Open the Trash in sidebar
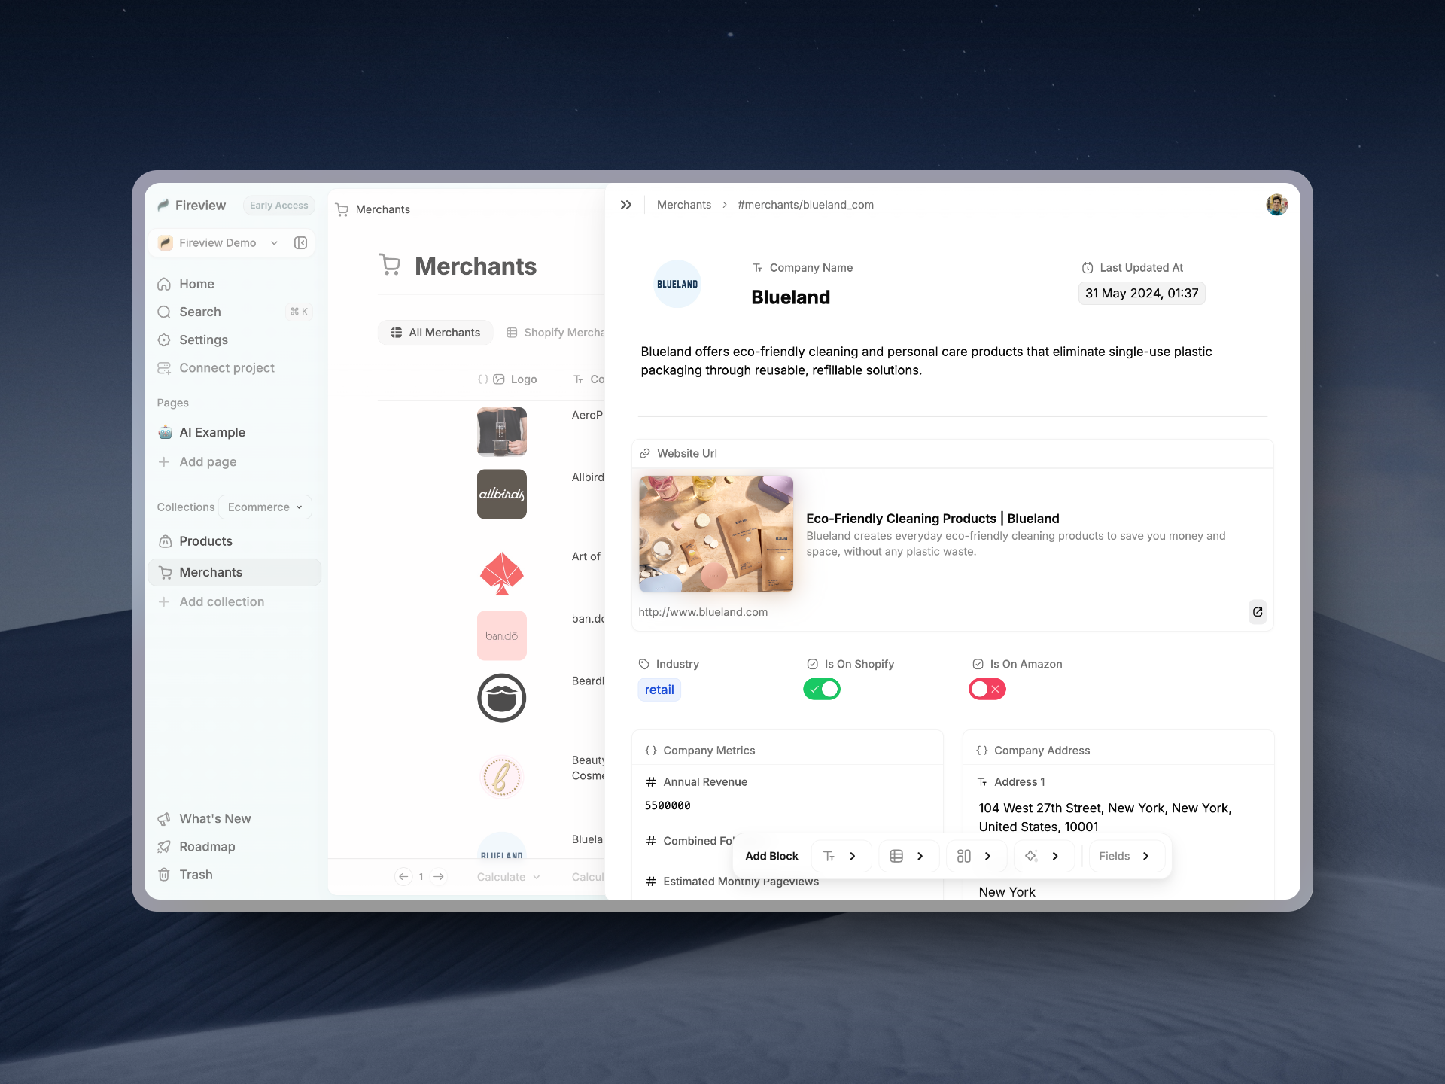This screenshot has height=1084, width=1445. tap(196, 875)
